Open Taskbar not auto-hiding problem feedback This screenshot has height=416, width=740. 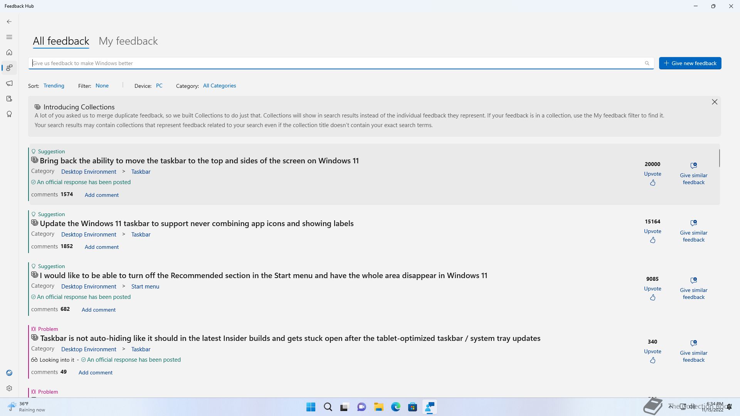coord(290,338)
